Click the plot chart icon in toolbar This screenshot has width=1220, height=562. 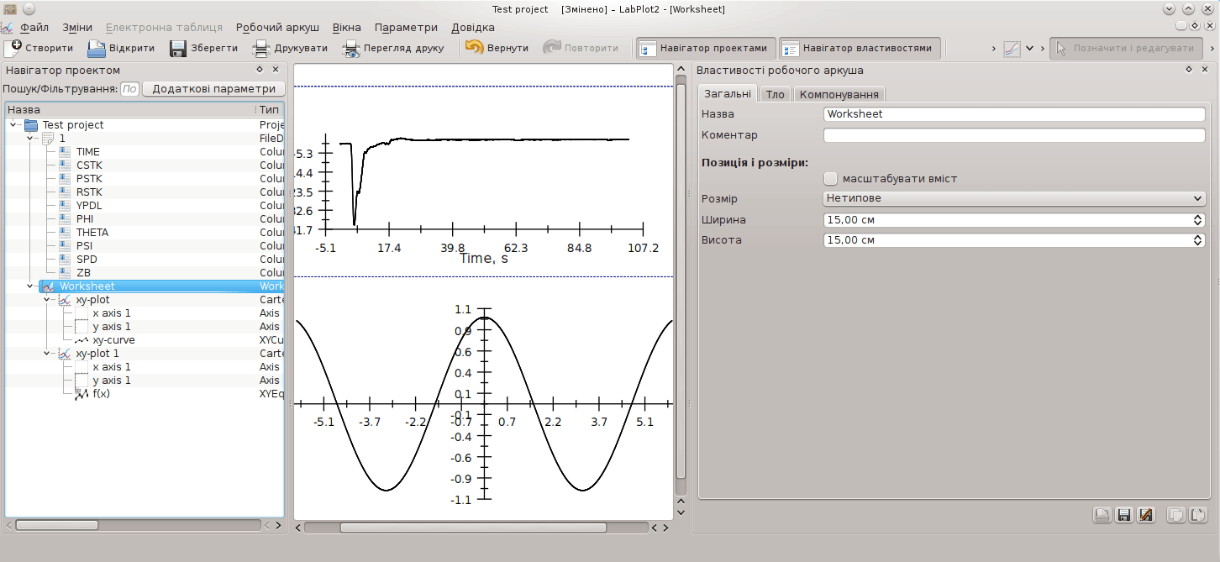(1012, 48)
